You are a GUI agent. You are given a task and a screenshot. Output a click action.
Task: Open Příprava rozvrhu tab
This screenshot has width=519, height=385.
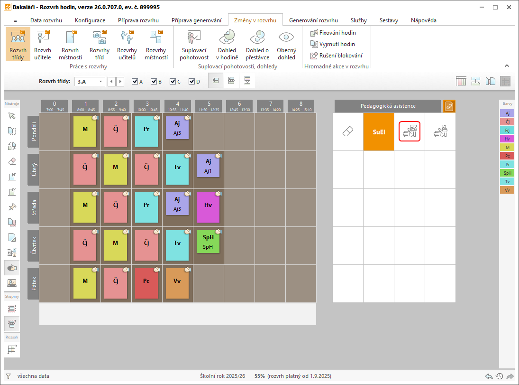(138, 20)
